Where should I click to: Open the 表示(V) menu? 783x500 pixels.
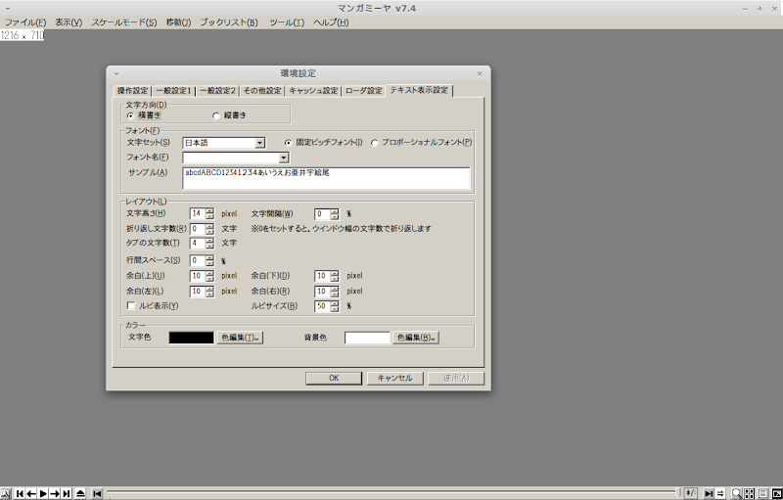[x=69, y=23]
